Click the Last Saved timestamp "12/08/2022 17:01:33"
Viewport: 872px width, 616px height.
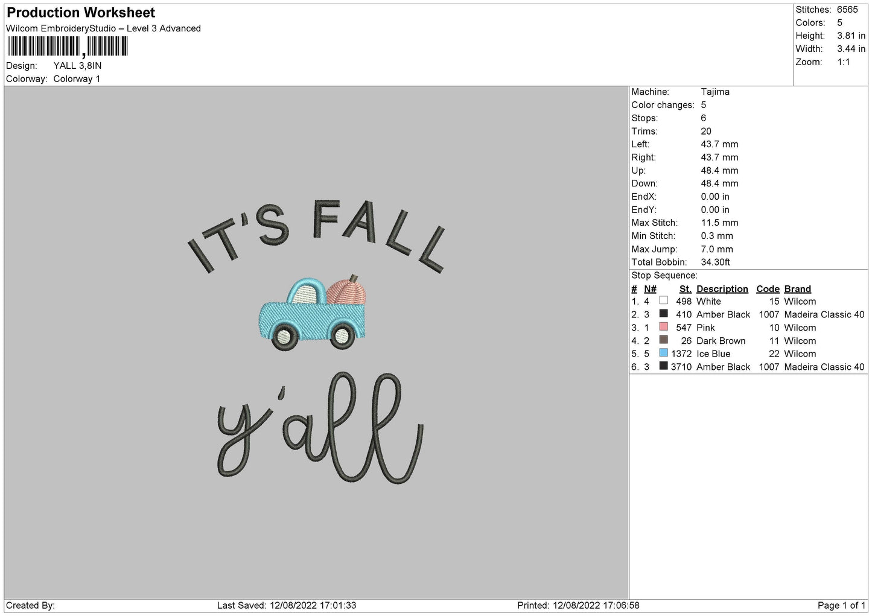(314, 605)
